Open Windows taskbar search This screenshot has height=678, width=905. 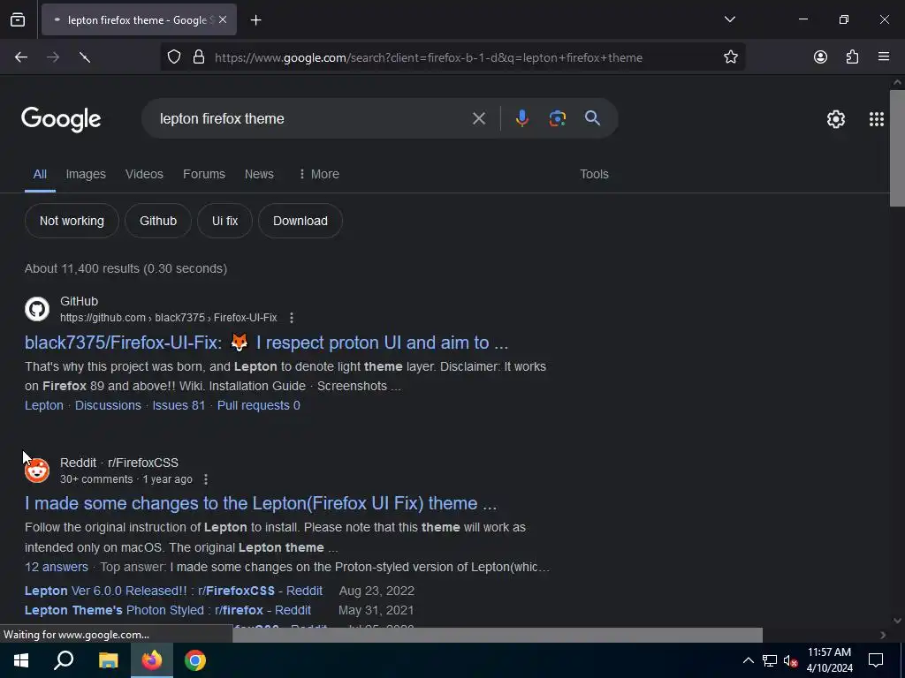[x=64, y=660]
